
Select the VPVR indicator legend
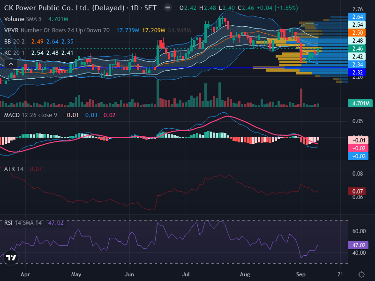pos(57,30)
